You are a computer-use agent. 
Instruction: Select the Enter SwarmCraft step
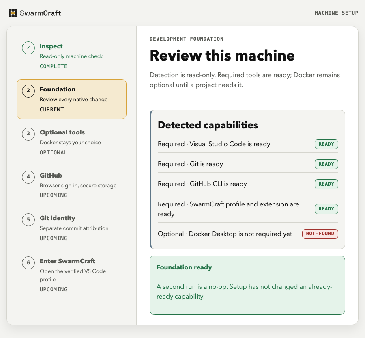[x=71, y=275]
